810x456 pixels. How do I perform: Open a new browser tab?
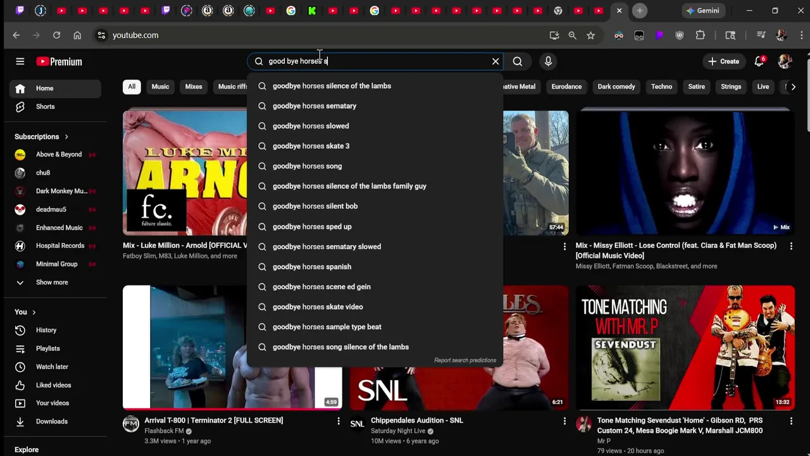tap(640, 11)
